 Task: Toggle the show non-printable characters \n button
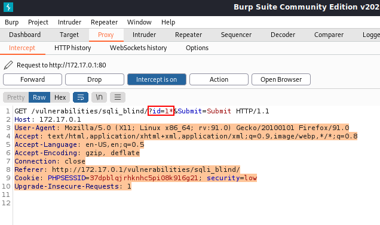99,97
